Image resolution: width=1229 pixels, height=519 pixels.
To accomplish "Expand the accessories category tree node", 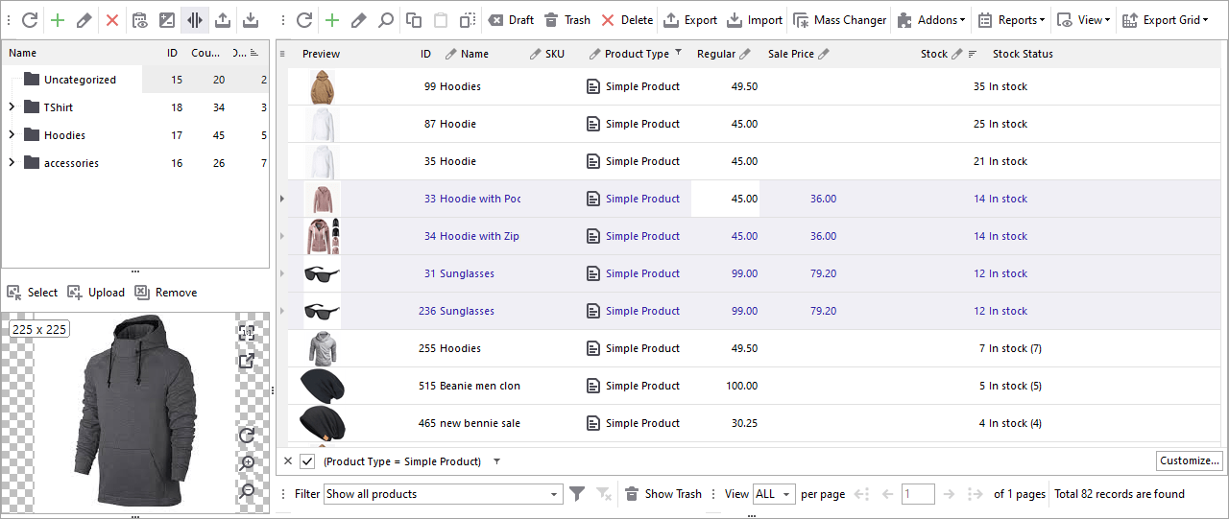I will tap(12, 163).
